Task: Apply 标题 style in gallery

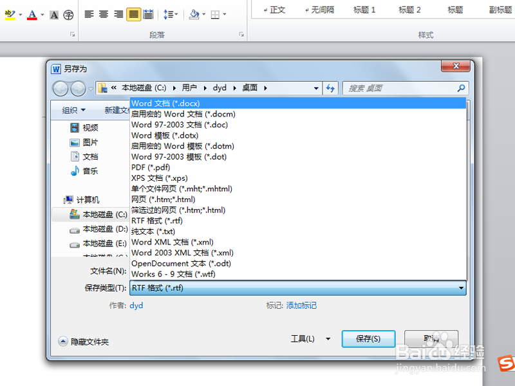Action: 455,10
